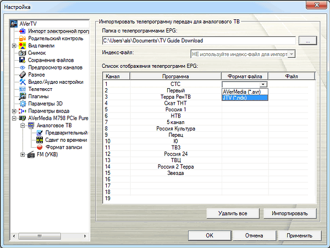This screenshot has width=330, height=248.
Task: Click the preliminary settings checklist icon
Action: (40, 133)
